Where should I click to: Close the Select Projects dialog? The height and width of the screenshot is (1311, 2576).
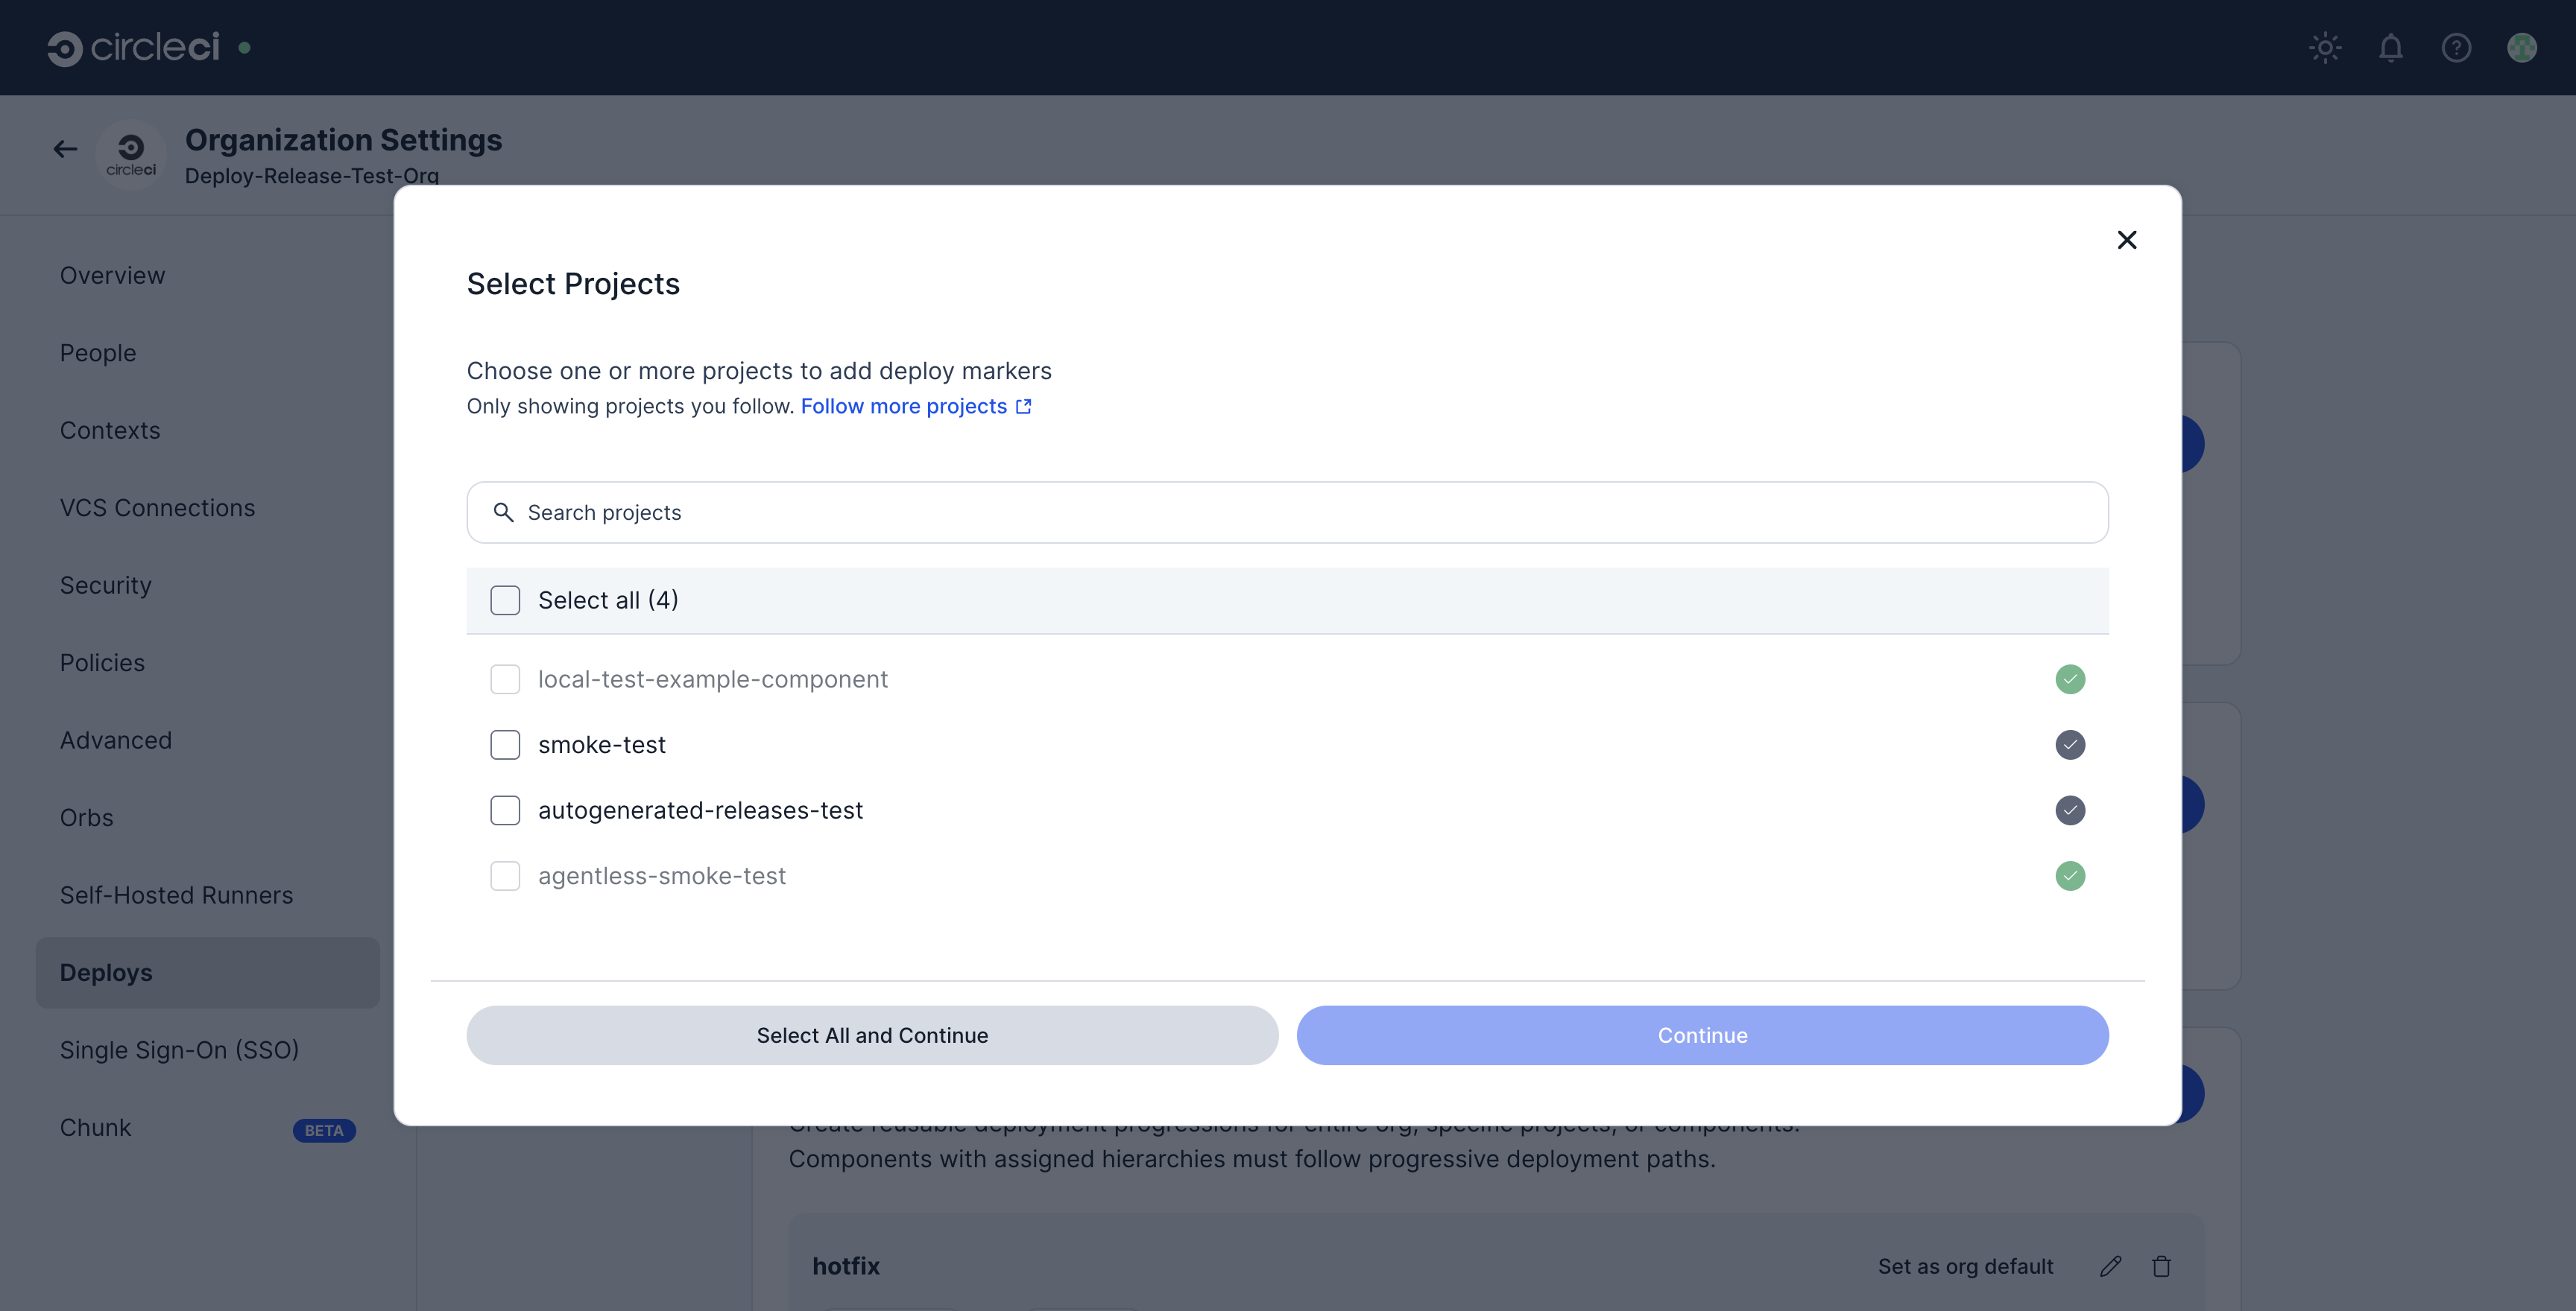[x=2127, y=240]
